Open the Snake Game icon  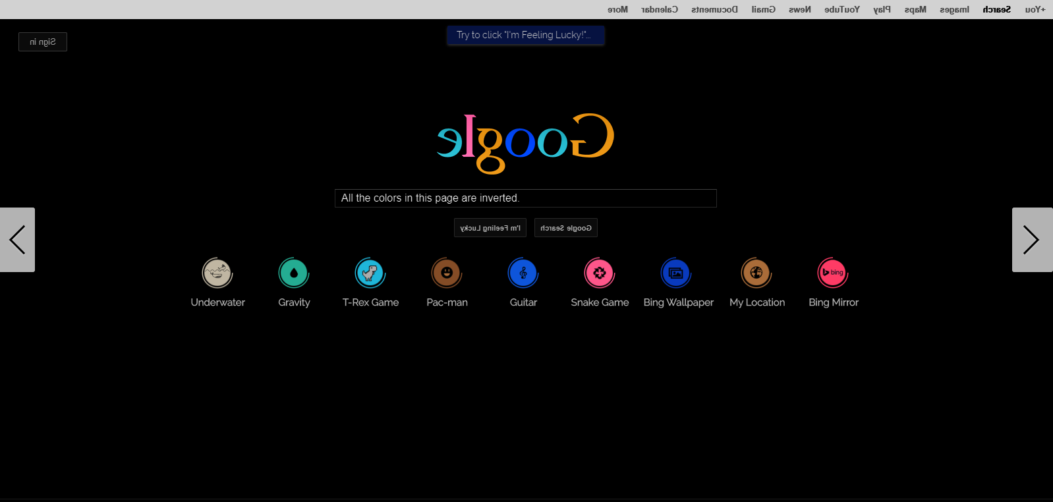click(x=600, y=273)
